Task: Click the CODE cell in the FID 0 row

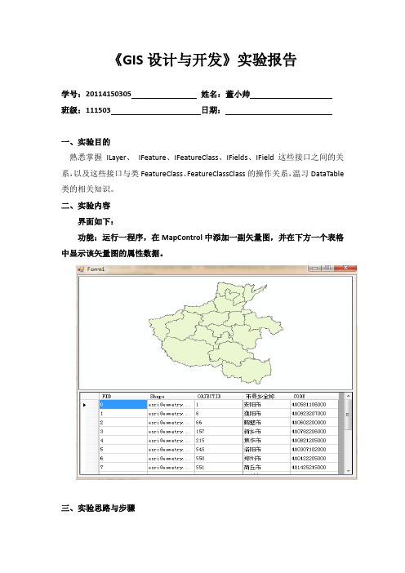Action: coord(314,405)
